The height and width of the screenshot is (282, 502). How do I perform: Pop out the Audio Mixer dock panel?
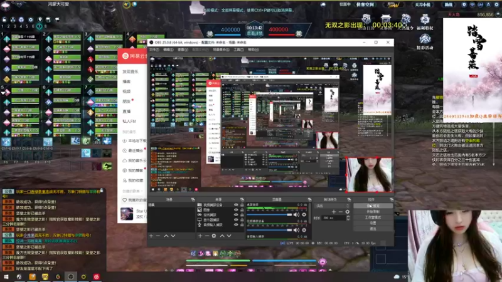click(x=309, y=199)
